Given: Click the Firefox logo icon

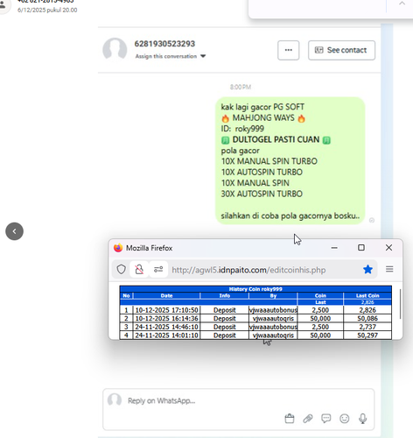Looking at the screenshot, I should point(118,248).
